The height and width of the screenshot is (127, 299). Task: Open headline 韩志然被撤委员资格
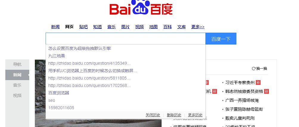[244, 91]
